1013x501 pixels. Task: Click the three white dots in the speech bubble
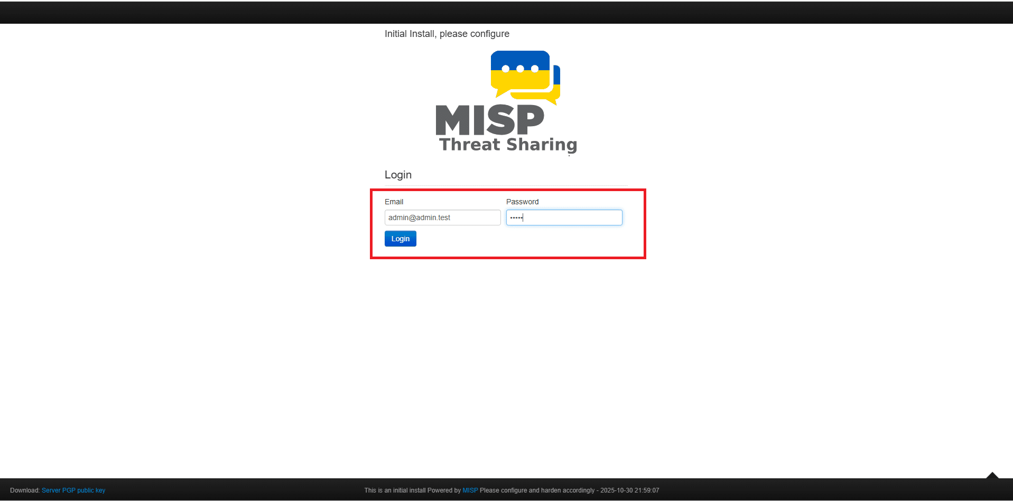pos(520,69)
